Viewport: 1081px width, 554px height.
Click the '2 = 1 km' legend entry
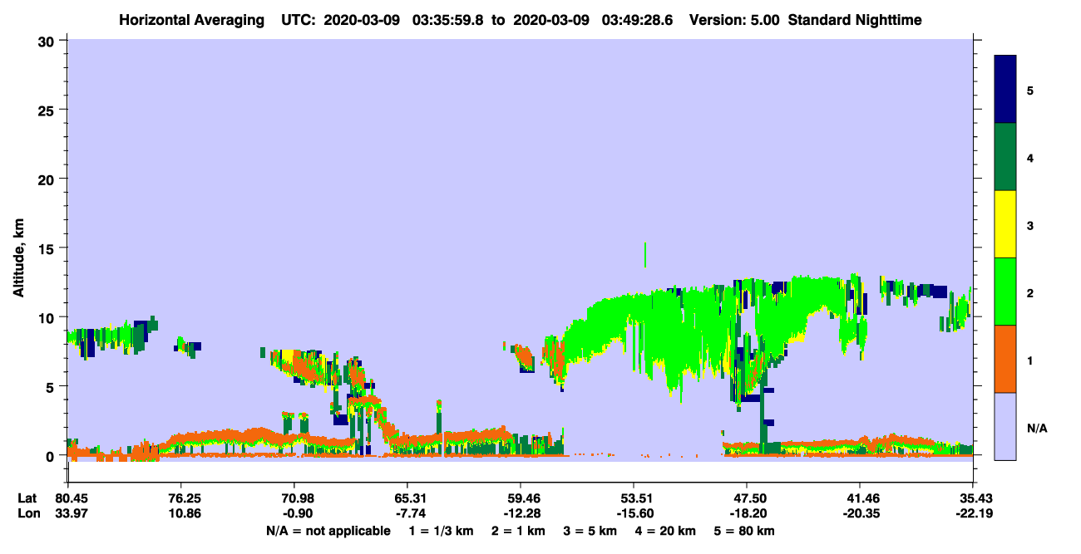click(518, 531)
